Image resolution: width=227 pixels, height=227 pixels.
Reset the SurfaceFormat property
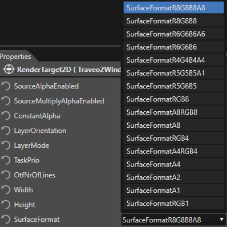(6, 219)
